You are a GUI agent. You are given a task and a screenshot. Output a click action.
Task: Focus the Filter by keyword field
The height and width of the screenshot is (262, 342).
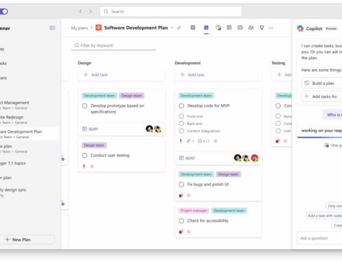point(114,45)
